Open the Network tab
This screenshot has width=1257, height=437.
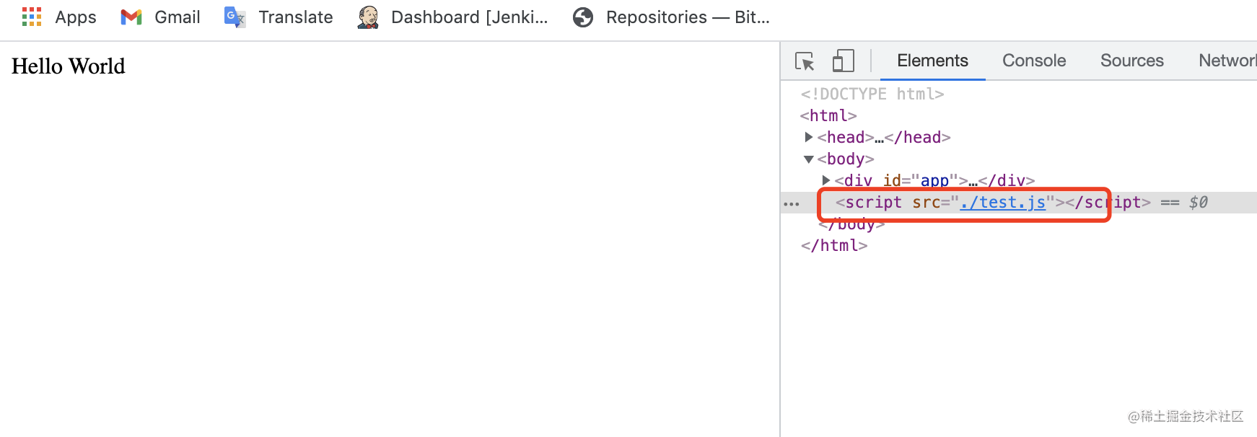point(1227,61)
